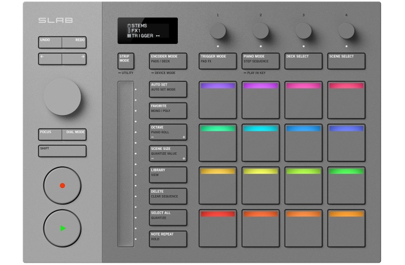Image resolution: width=405 pixels, height=265 pixels.
Task: Trigger the lemon-yellow pad in third row
Action: point(260,185)
